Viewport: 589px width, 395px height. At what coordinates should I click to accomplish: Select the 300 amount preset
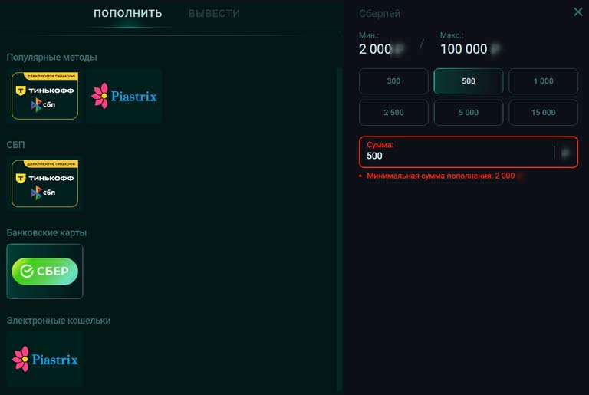click(x=393, y=81)
